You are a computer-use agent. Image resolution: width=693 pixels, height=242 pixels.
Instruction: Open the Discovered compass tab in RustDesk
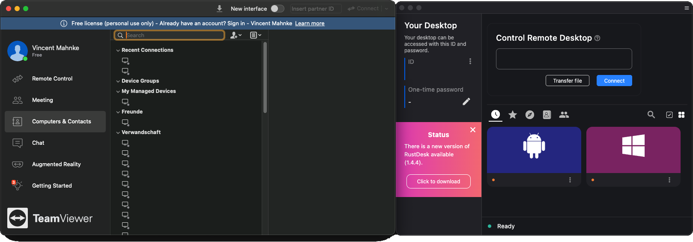pyautogui.click(x=530, y=115)
